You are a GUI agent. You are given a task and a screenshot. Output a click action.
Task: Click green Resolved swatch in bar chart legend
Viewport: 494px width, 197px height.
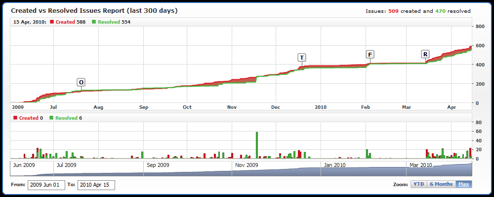pos(51,118)
